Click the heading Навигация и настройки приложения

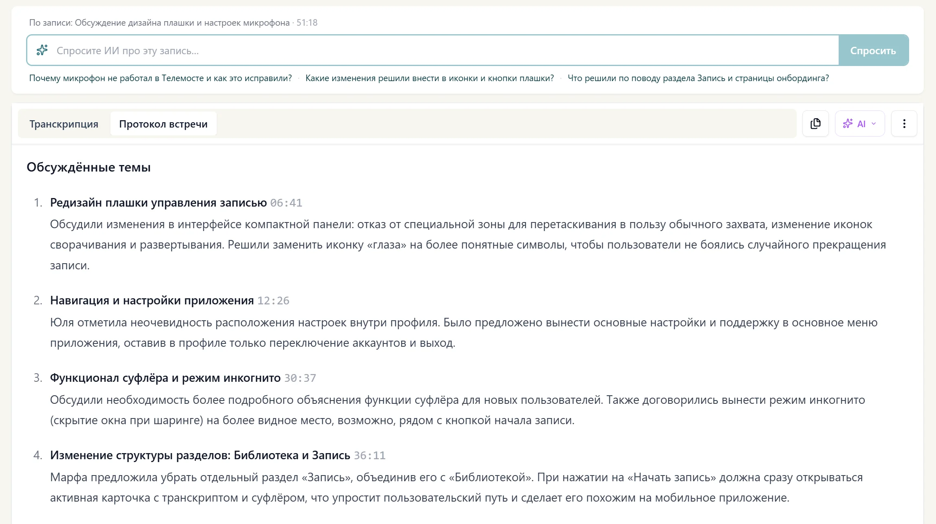tap(152, 300)
